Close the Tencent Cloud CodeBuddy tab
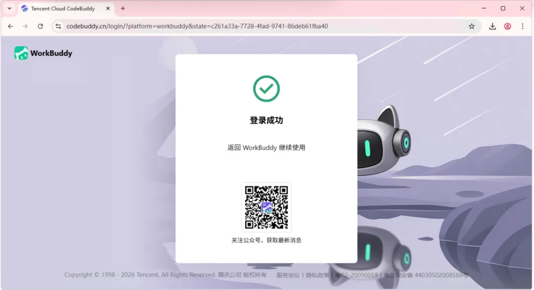 (108, 8)
